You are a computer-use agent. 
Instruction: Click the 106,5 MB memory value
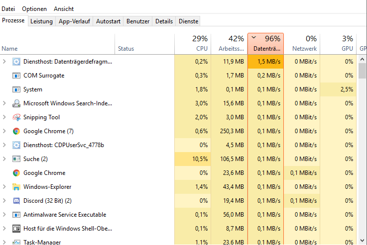click(x=232, y=159)
